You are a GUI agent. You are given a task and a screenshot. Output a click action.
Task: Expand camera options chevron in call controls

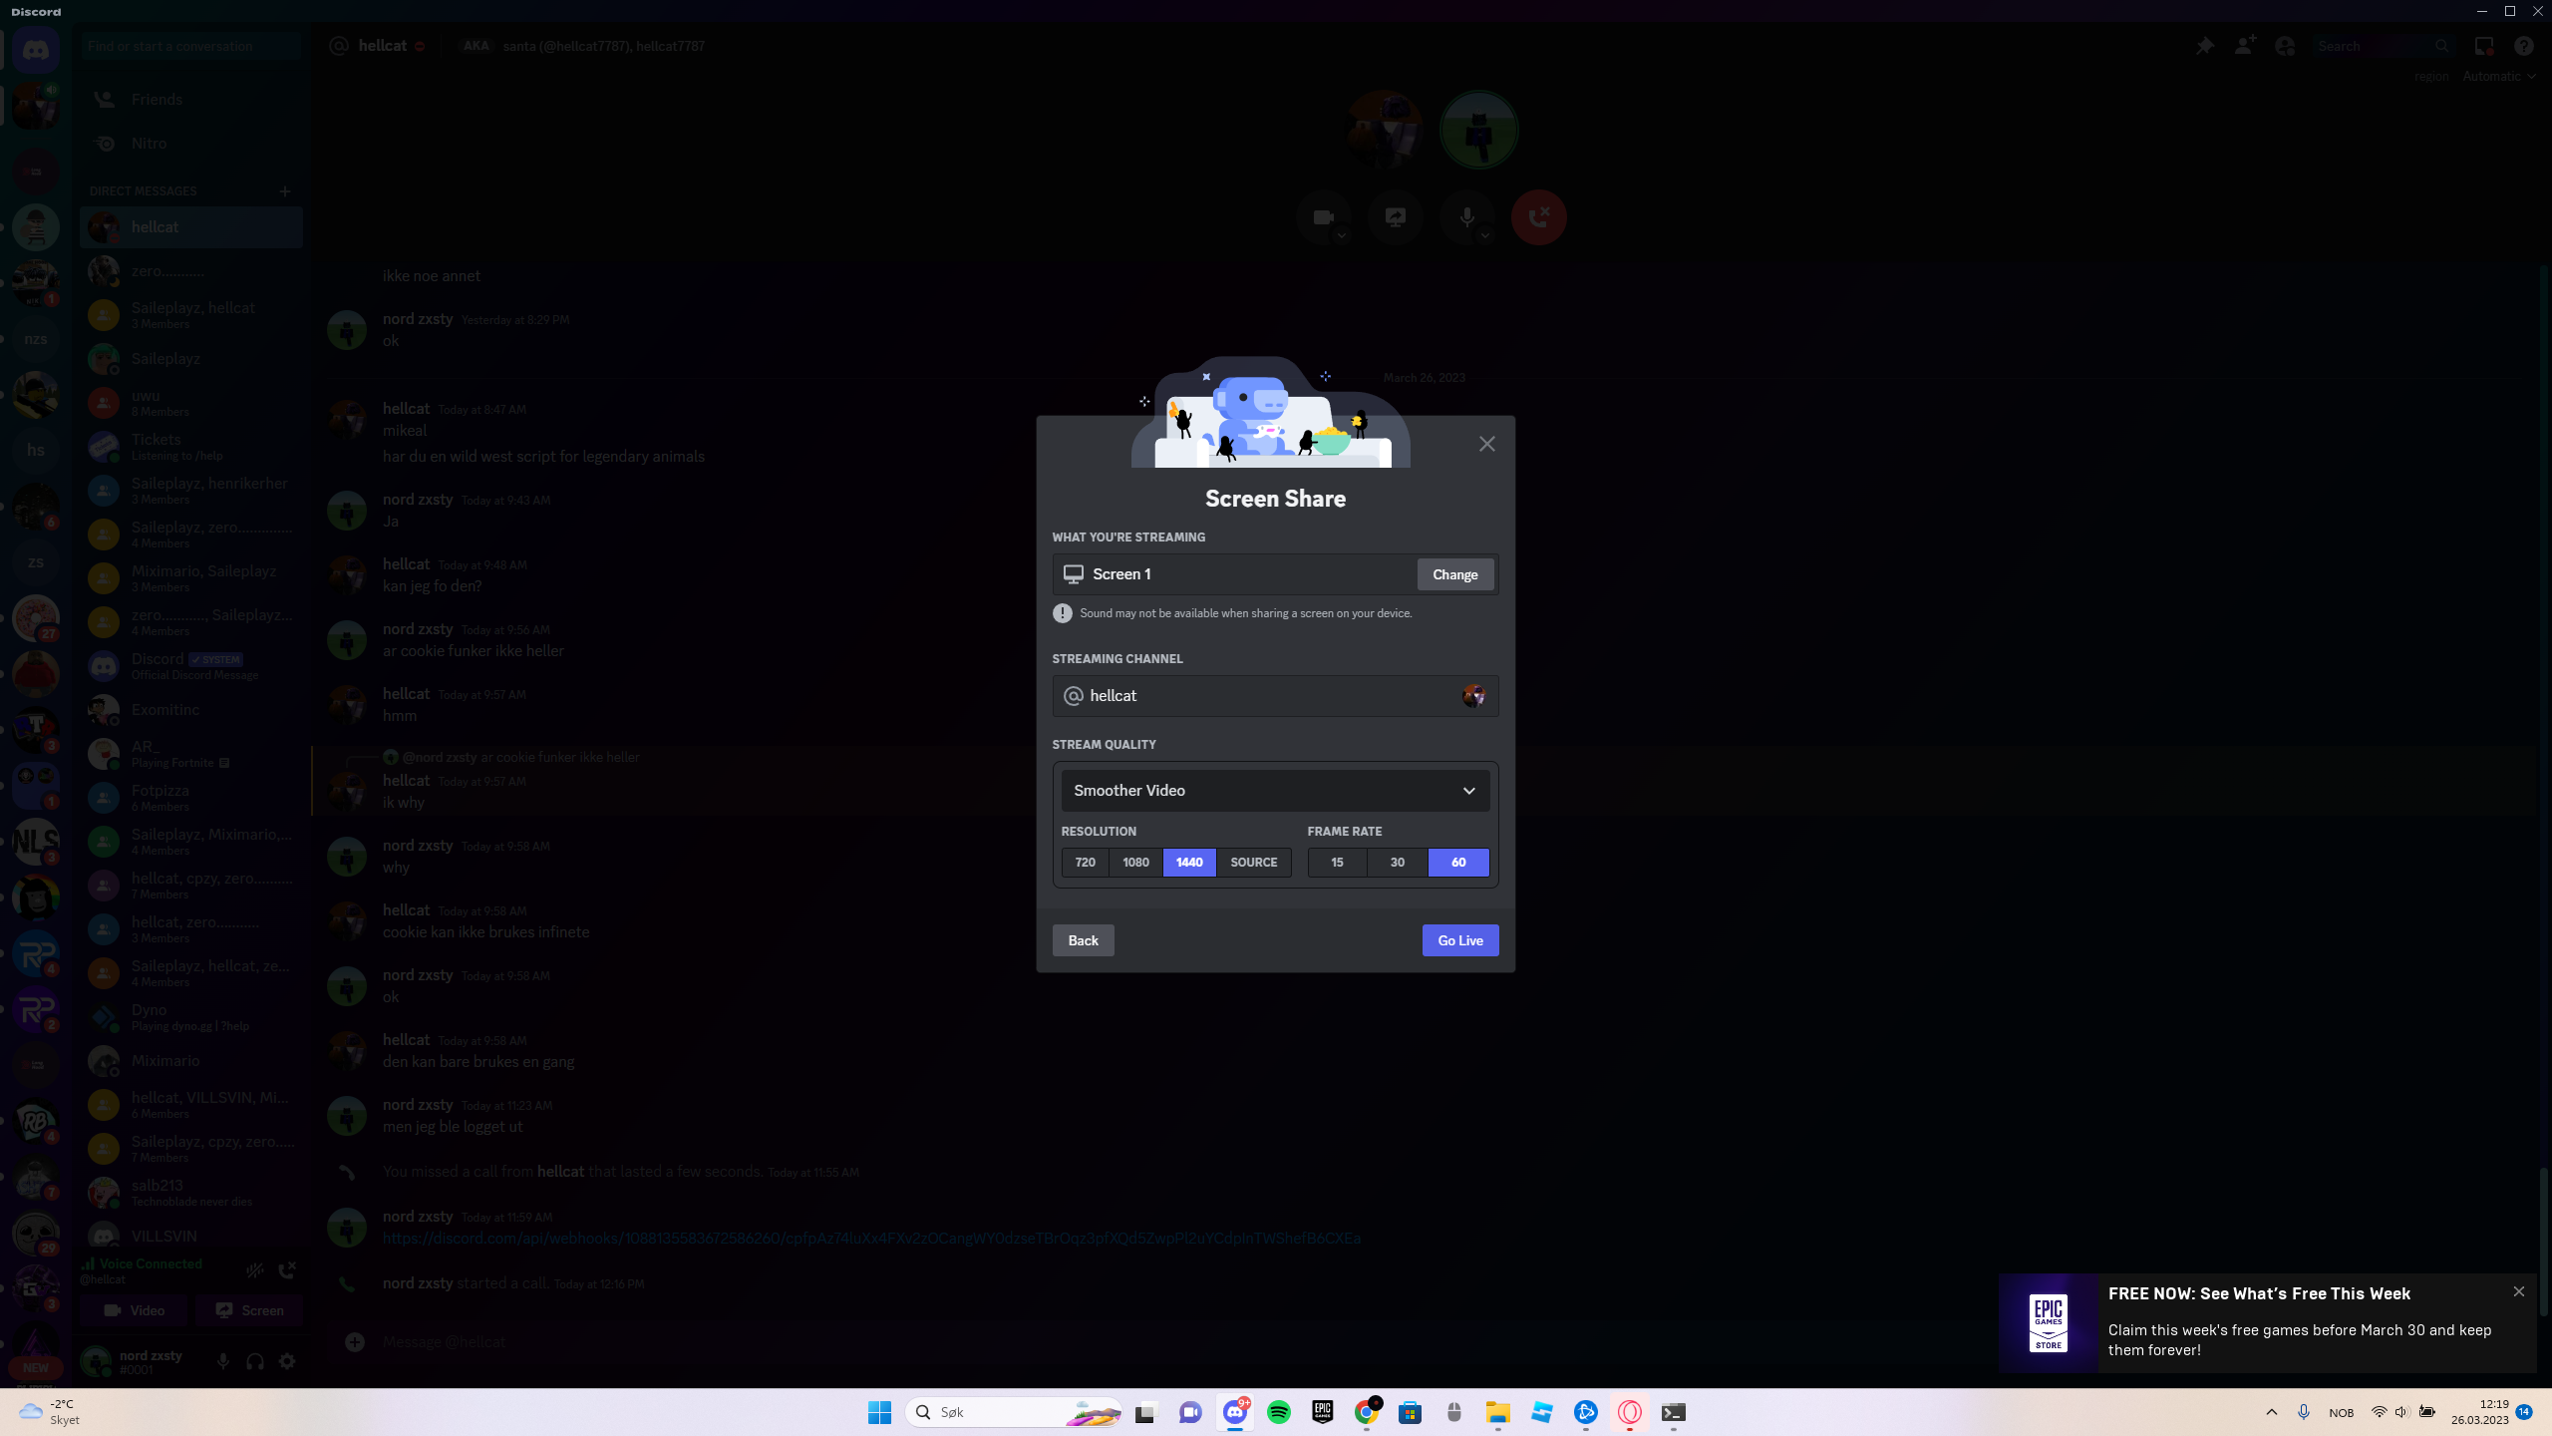point(1342,235)
